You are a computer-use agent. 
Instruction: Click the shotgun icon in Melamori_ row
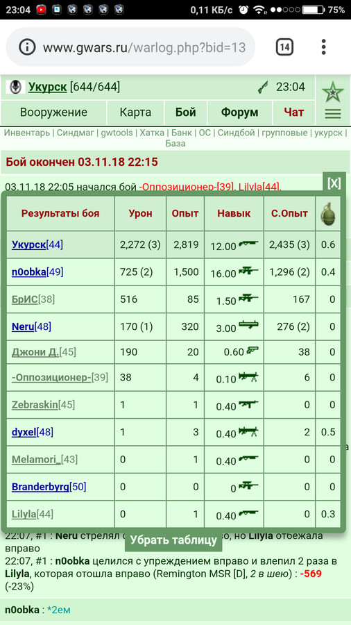click(248, 458)
